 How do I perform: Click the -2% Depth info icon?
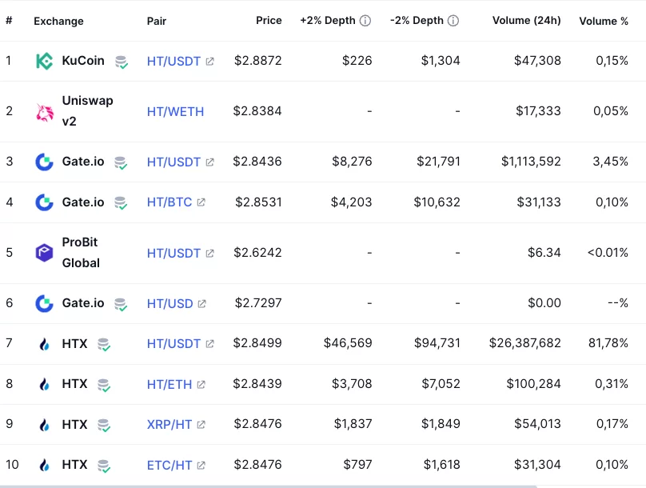[453, 21]
